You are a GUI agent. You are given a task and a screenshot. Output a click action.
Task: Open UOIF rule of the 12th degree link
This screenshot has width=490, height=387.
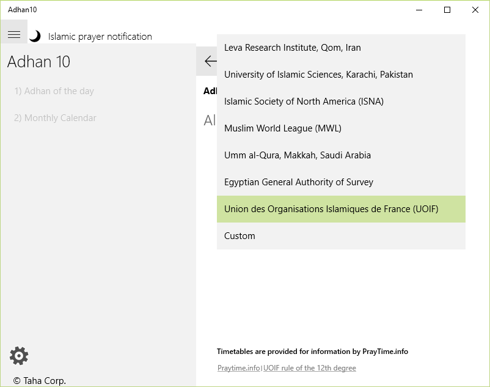pyautogui.click(x=310, y=368)
